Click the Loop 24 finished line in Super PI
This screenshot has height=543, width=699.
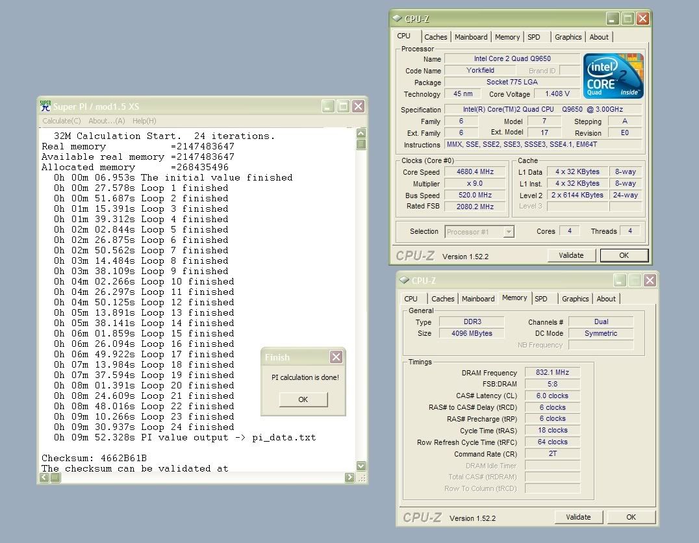tap(144, 427)
